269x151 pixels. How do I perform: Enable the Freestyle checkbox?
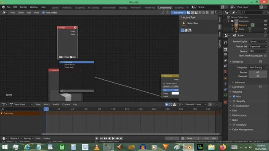(234, 125)
